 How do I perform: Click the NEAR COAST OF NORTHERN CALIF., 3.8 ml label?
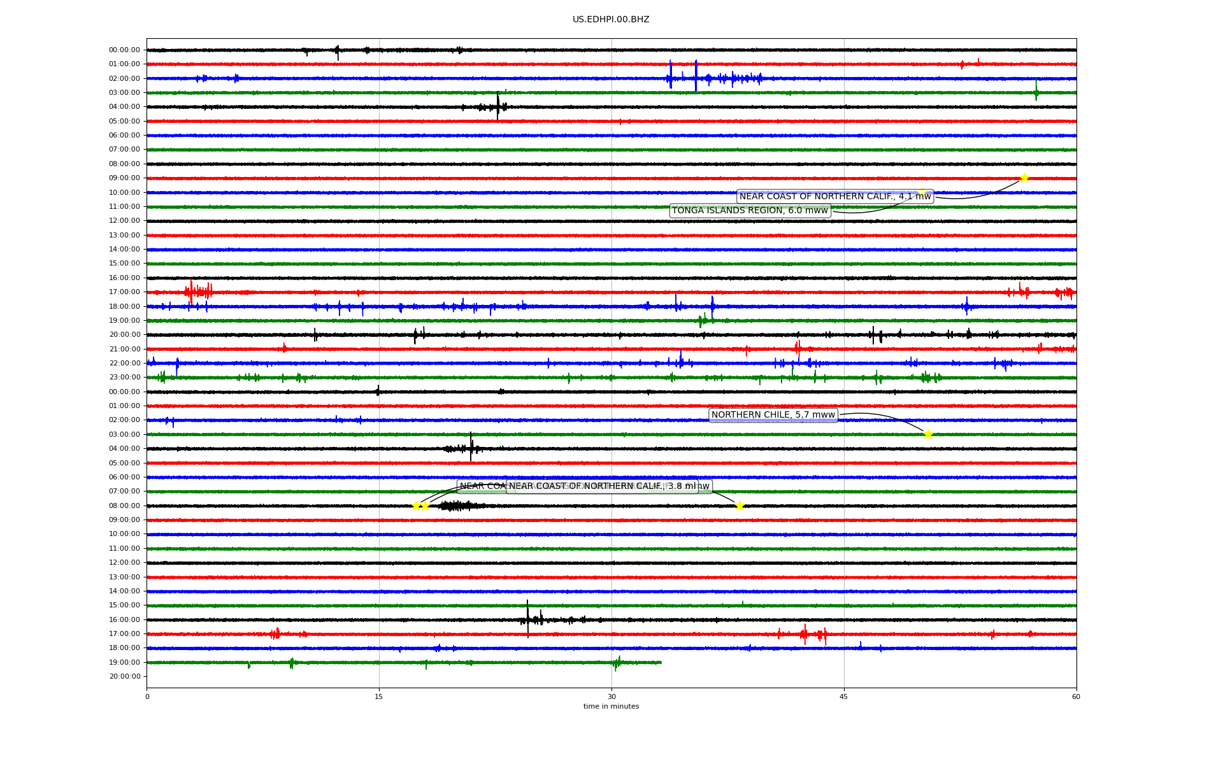603,486
